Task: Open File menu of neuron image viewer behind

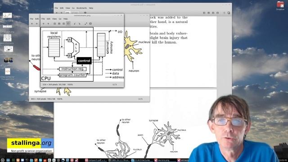Action: 31,19
